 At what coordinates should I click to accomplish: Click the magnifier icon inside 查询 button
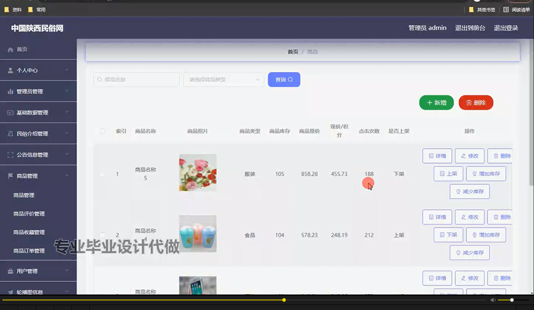pyautogui.click(x=290, y=80)
